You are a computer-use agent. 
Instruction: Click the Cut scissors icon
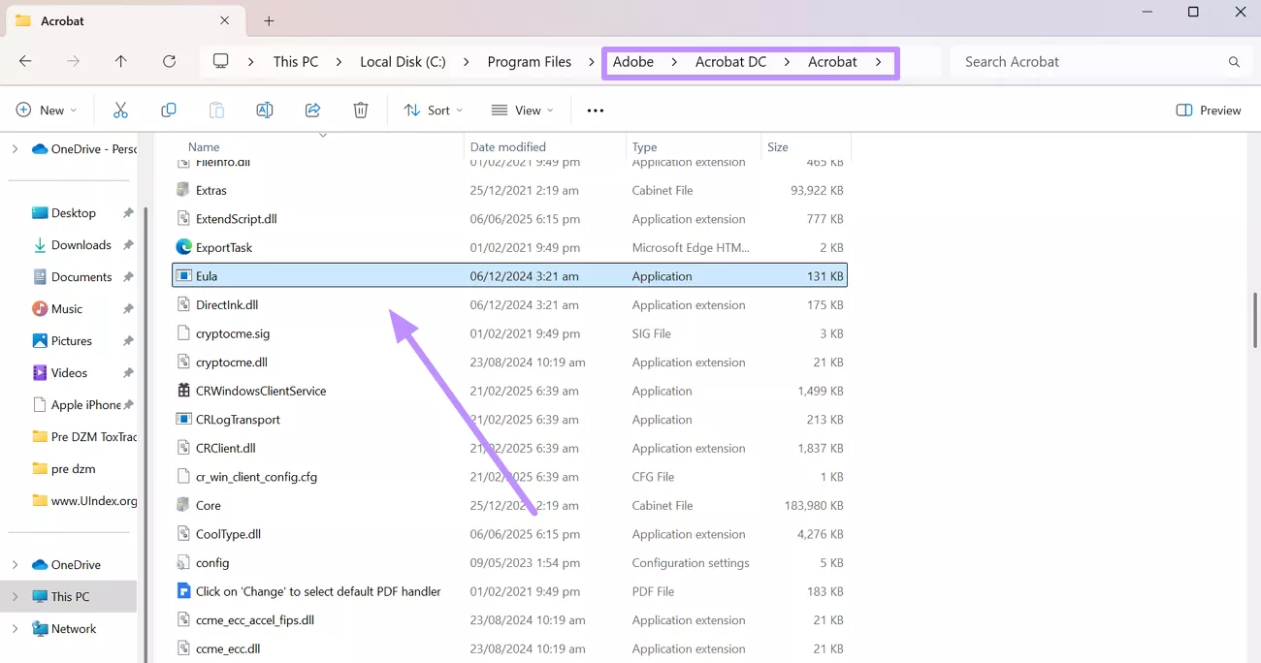pyautogui.click(x=120, y=110)
